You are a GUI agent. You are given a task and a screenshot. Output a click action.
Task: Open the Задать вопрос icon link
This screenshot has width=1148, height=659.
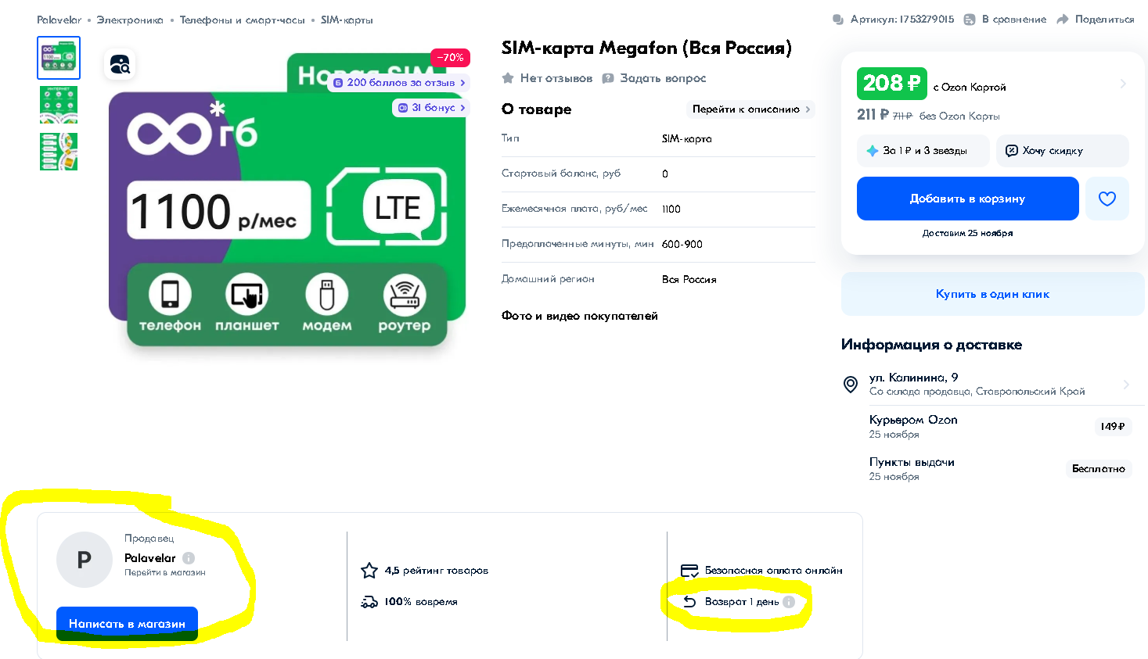tap(608, 78)
